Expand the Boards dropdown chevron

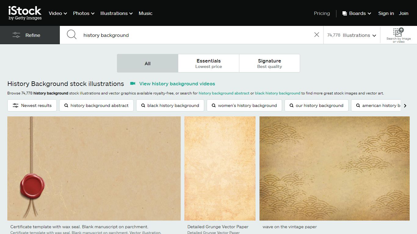coord(369,14)
